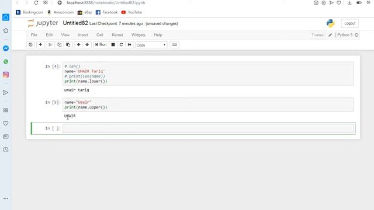Open the Booking.com bookmark
374x210 pixels.
[x=30, y=12]
